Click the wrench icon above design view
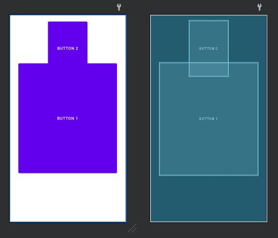Image resolution: width=278 pixels, height=238 pixels. point(119,7)
